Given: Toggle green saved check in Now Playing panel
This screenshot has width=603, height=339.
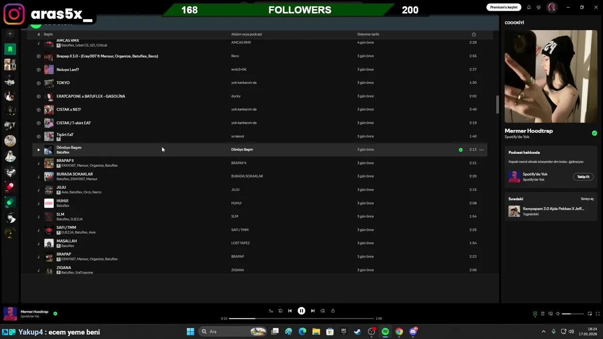Looking at the screenshot, I should pos(595,133).
